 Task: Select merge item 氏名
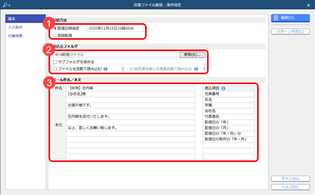[x=228, y=100]
